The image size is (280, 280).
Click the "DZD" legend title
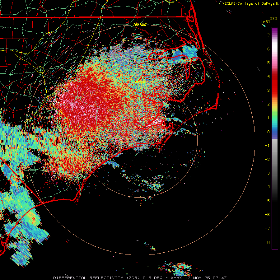tap(273, 19)
